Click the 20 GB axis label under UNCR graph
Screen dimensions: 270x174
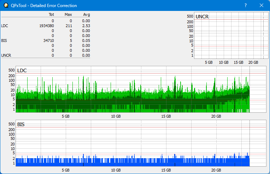(253, 62)
